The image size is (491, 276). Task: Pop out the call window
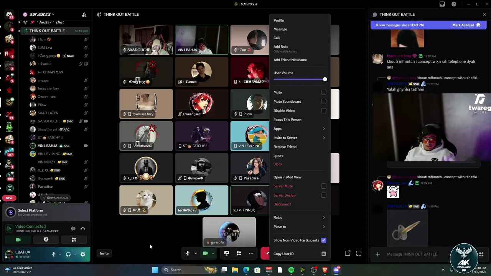(x=348, y=253)
